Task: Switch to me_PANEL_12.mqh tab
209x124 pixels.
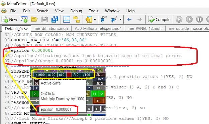Action: 145,28
